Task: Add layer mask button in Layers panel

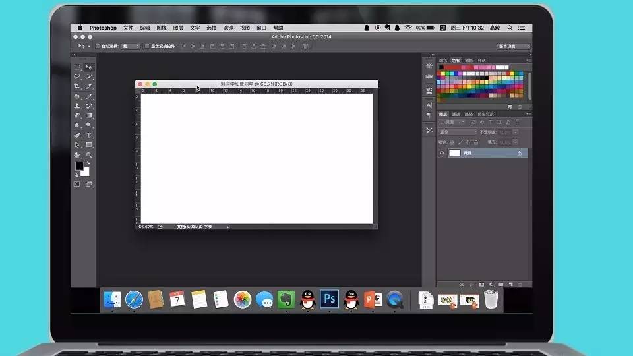Action: pyautogui.click(x=481, y=285)
